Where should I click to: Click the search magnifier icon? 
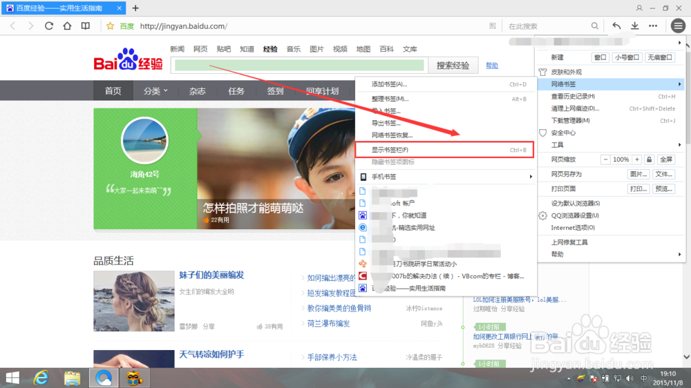(x=594, y=26)
